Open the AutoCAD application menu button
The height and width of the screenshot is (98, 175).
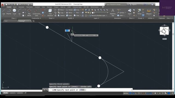pos(3,5)
